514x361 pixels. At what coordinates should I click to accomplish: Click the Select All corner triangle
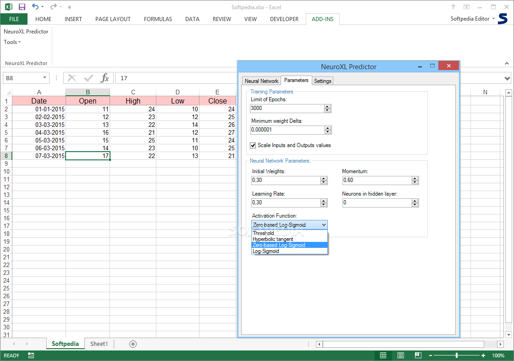click(9, 93)
